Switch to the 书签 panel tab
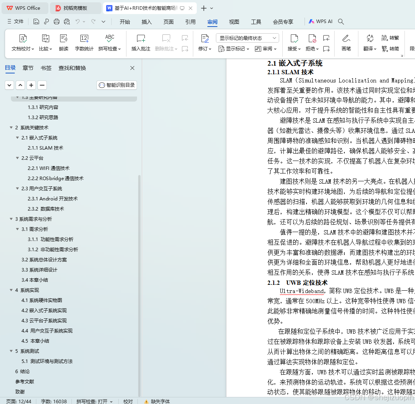The width and height of the screenshot is (415, 404). tap(46, 68)
